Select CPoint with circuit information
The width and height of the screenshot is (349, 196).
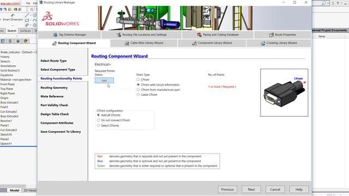[138, 85]
